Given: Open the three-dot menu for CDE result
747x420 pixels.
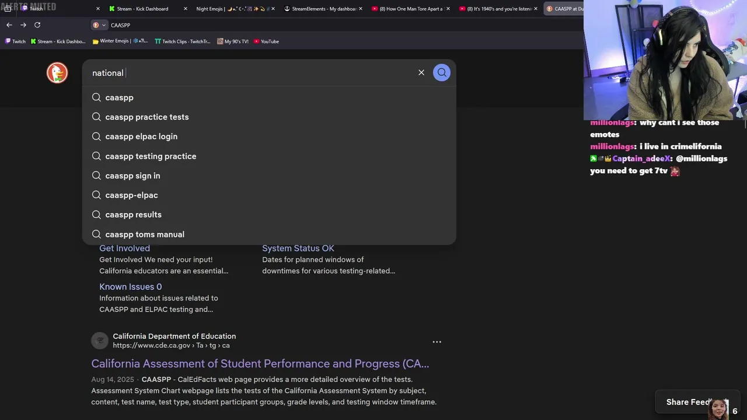Looking at the screenshot, I should pos(437,342).
